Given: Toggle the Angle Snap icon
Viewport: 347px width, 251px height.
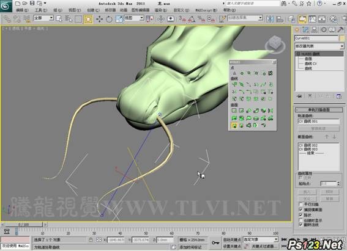Looking at the screenshot, I should pos(192,19).
